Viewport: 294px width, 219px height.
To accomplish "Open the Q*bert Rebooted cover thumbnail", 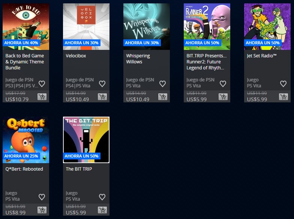I will [x=26, y=140].
